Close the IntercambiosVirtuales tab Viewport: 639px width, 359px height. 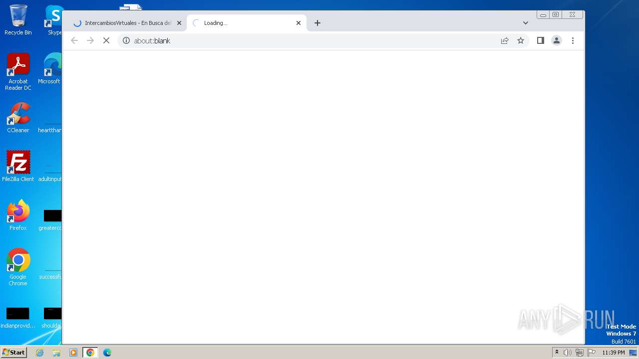179,23
